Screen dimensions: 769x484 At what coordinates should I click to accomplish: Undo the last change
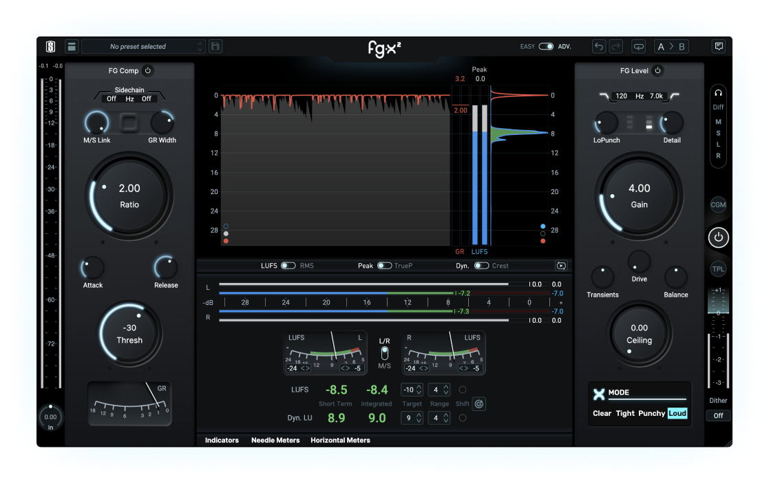click(x=599, y=47)
